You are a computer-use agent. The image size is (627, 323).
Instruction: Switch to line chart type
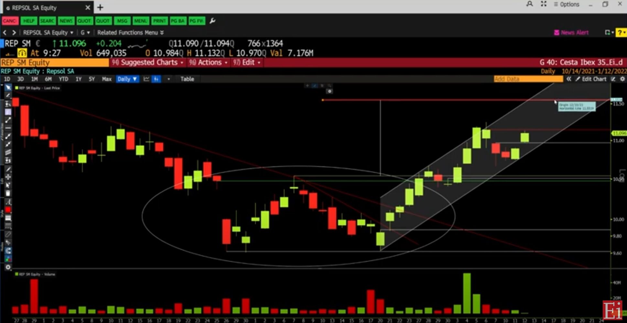click(146, 79)
